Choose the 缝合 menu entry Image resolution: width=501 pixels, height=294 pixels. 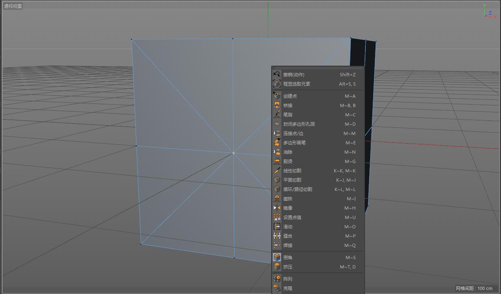click(x=288, y=236)
